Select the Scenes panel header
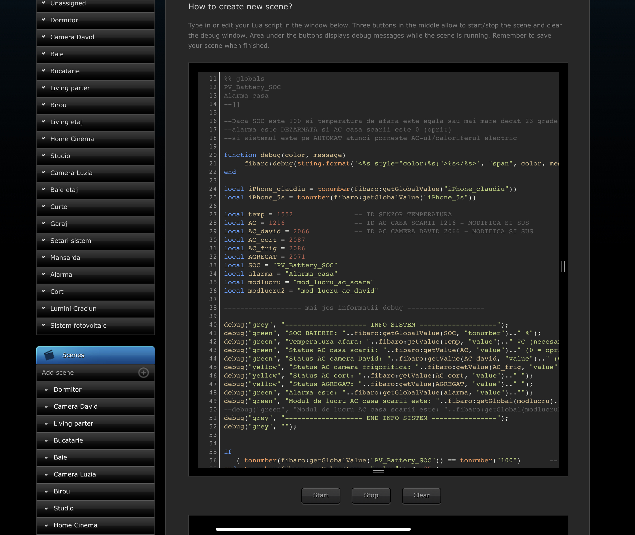This screenshot has width=635, height=535. point(96,355)
